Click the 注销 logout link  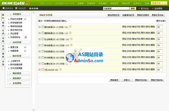pos(147,3)
